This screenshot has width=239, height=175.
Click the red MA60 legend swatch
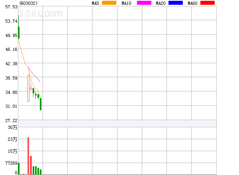point(208,3)
